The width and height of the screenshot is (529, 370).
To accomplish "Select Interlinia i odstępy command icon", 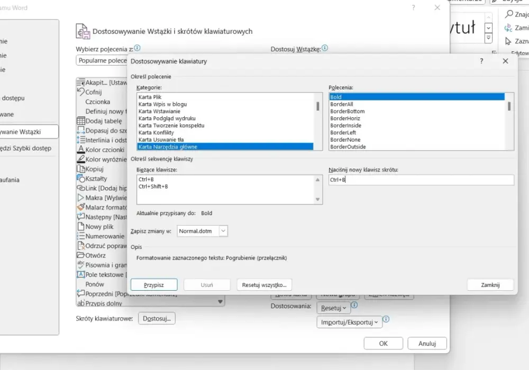I will point(80,140).
